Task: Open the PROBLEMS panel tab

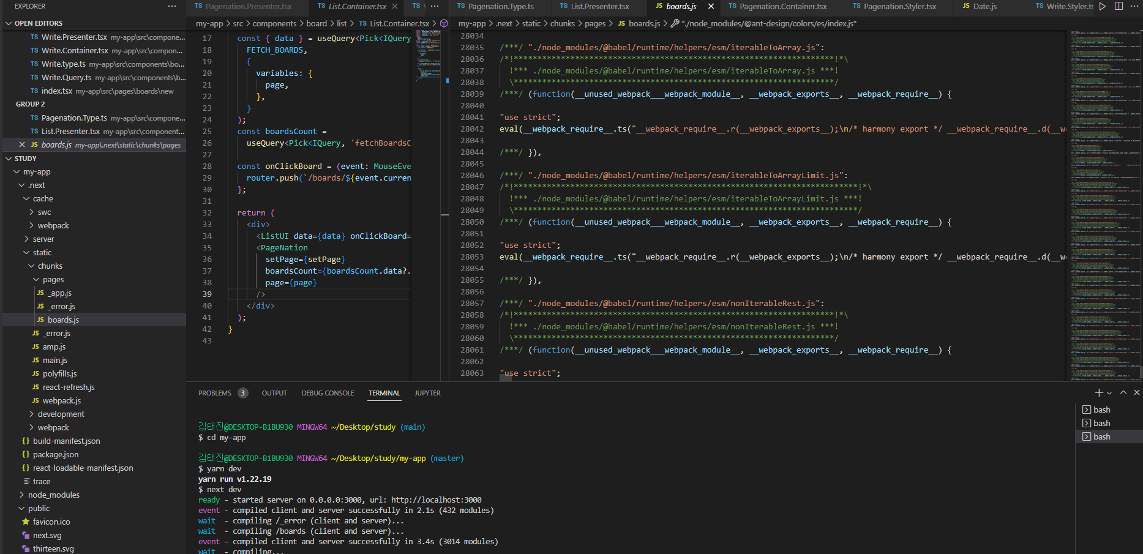Action: click(x=215, y=393)
